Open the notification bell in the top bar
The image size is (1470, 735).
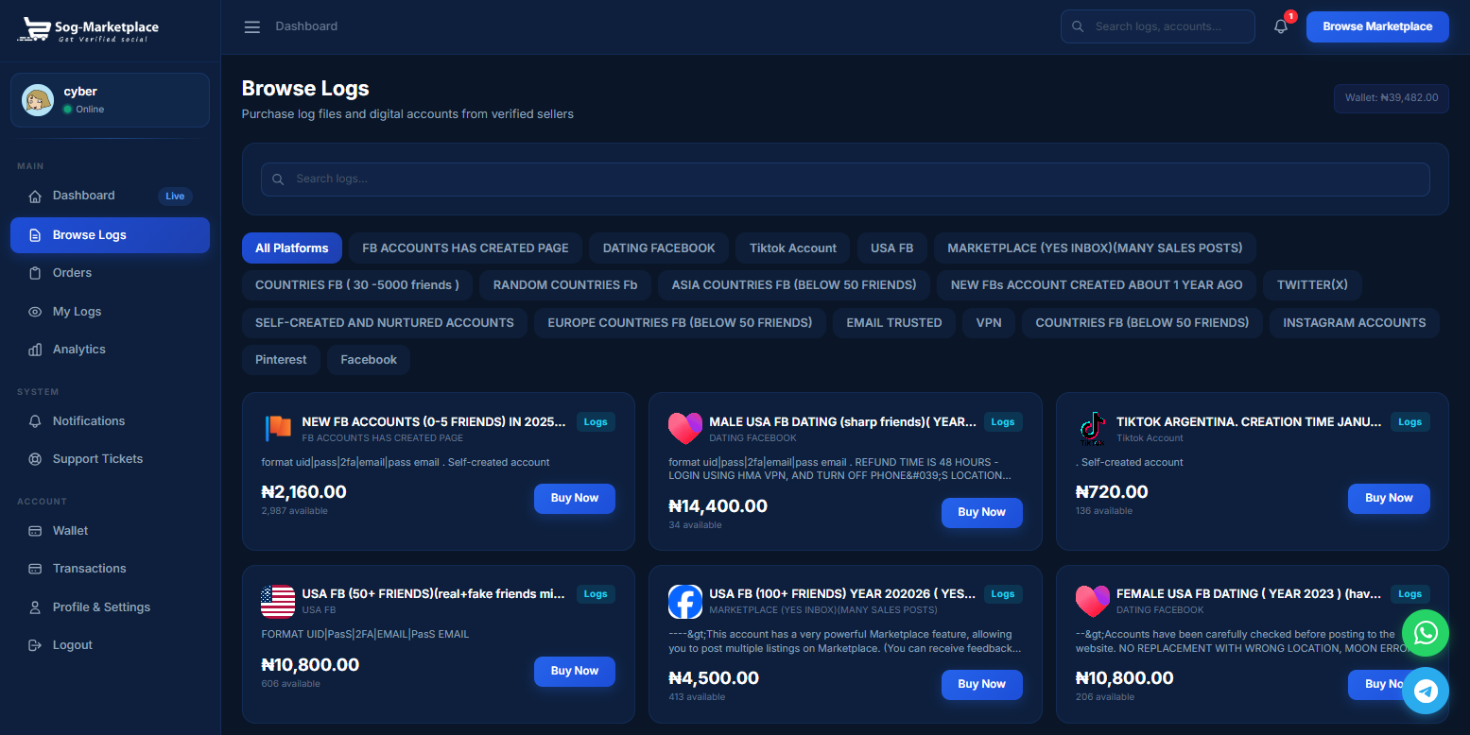pos(1281,26)
